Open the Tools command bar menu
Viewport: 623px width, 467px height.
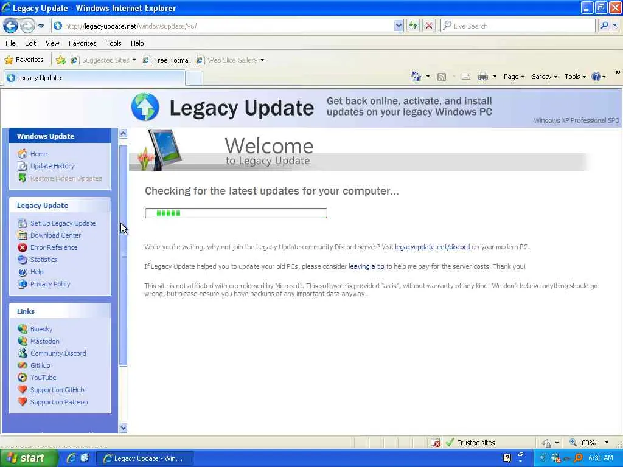pyautogui.click(x=575, y=77)
